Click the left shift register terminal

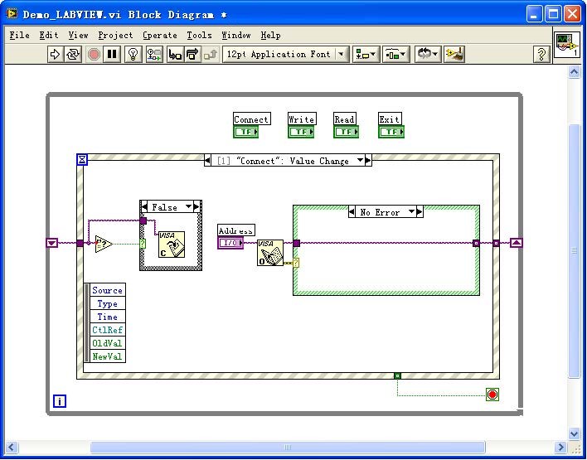coord(52,243)
